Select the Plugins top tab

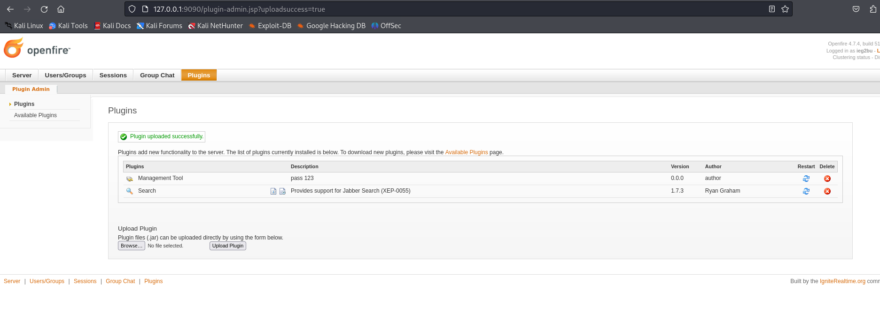(199, 75)
